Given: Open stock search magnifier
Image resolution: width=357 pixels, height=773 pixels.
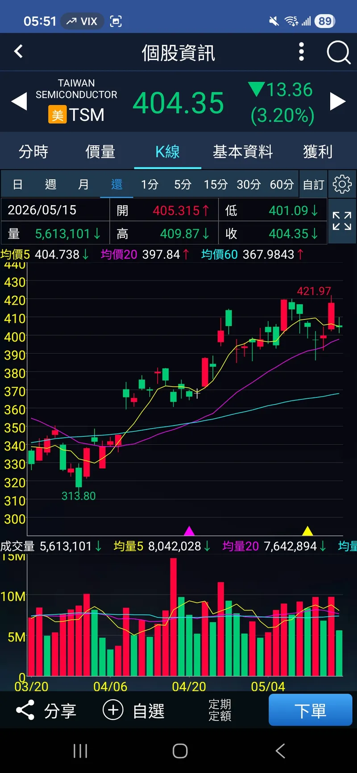Looking at the screenshot, I should (x=339, y=53).
